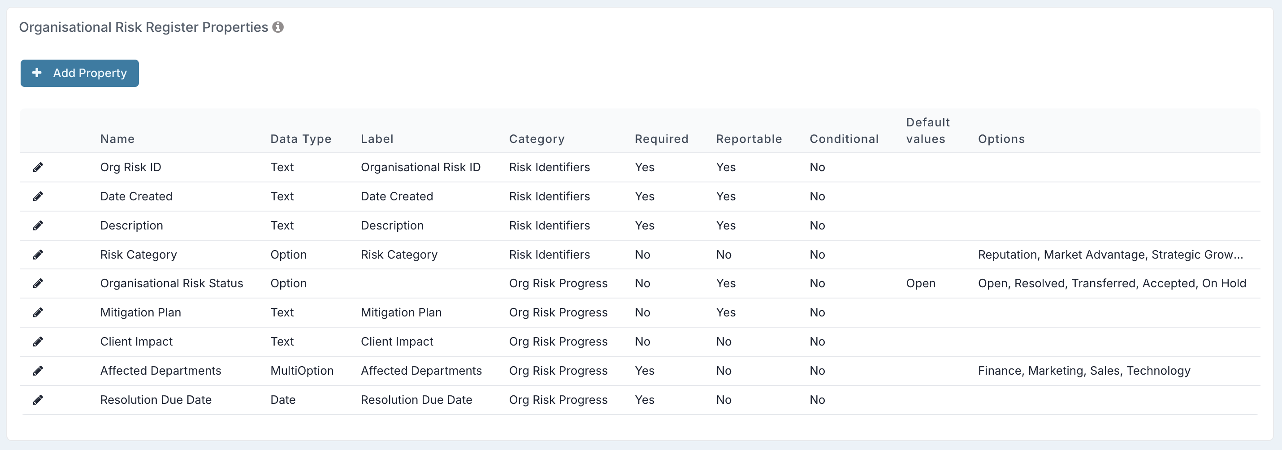Click the Reportable column header
Screen dimensions: 1282x450
pos(749,139)
